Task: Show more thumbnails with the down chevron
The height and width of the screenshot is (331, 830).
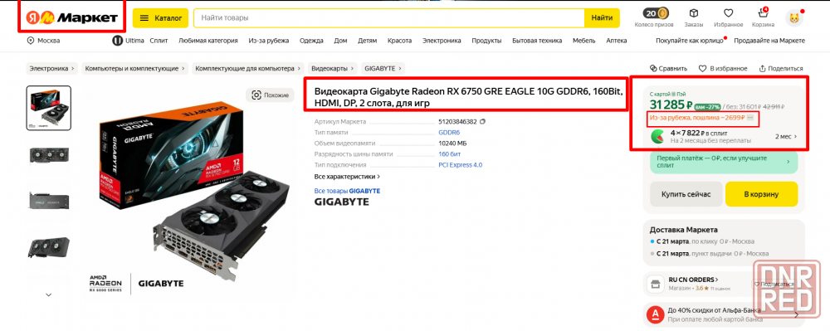Action: 49,294
